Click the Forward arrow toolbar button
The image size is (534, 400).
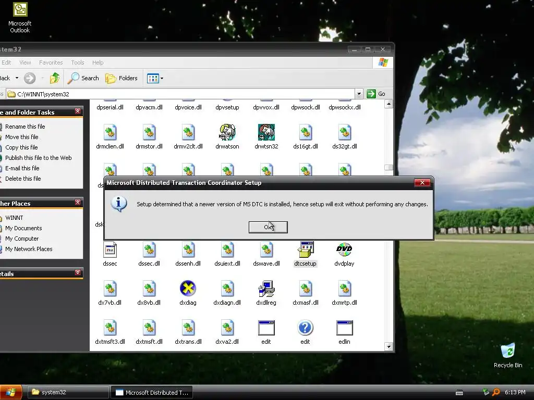[30, 78]
